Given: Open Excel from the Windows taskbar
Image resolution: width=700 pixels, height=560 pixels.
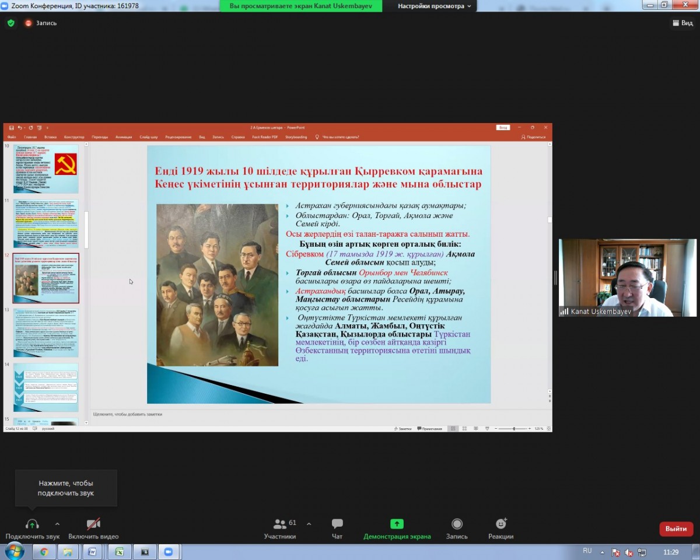Looking at the screenshot, I should tap(118, 552).
